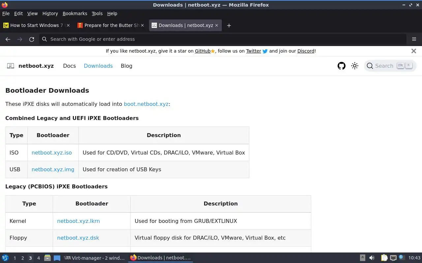Open the Blog navigation link
The width and height of the screenshot is (422, 263).
coord(126,66)
